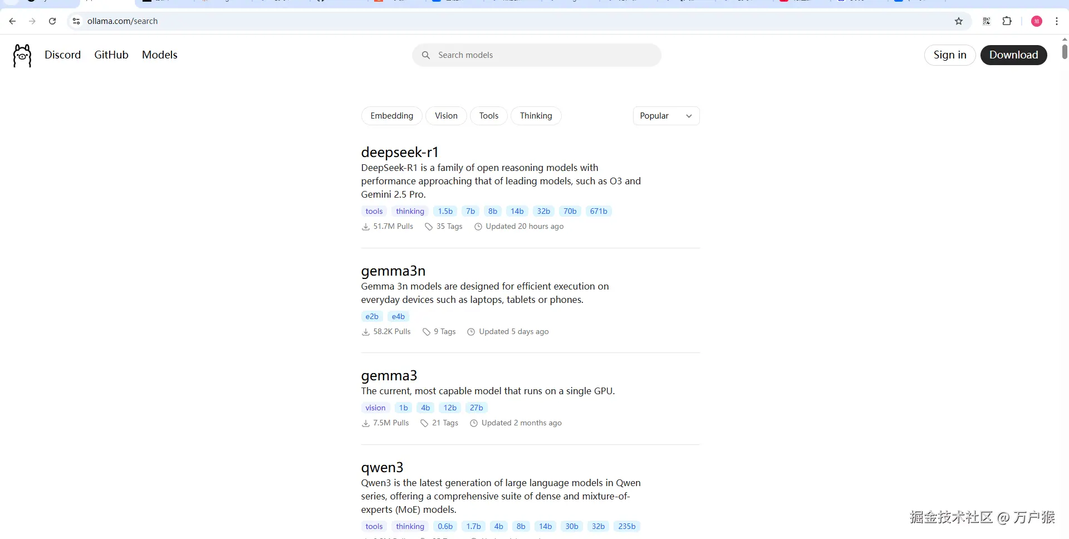Click the Download button
The width and height of the screenshot is (1069, 539).
1014,55
